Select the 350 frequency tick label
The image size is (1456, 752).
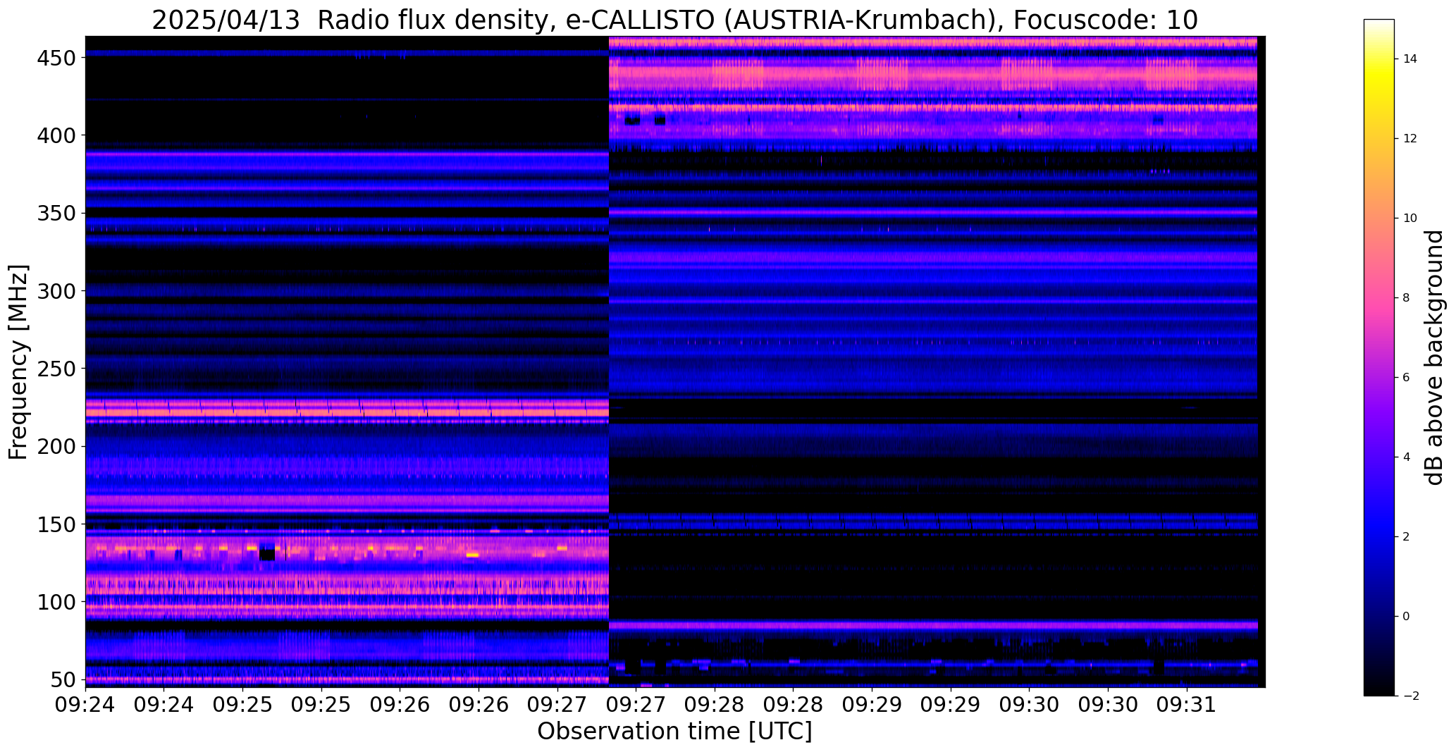click(56, 214)
